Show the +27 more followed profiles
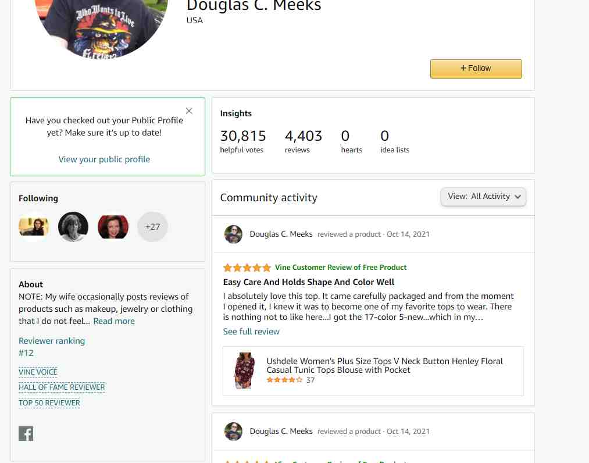Viewport: 589px width, 463px height. tap(152, 227)
